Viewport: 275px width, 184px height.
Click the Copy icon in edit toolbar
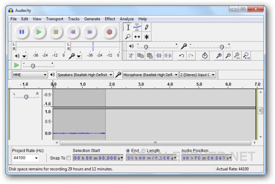click(x=141, y=56)
